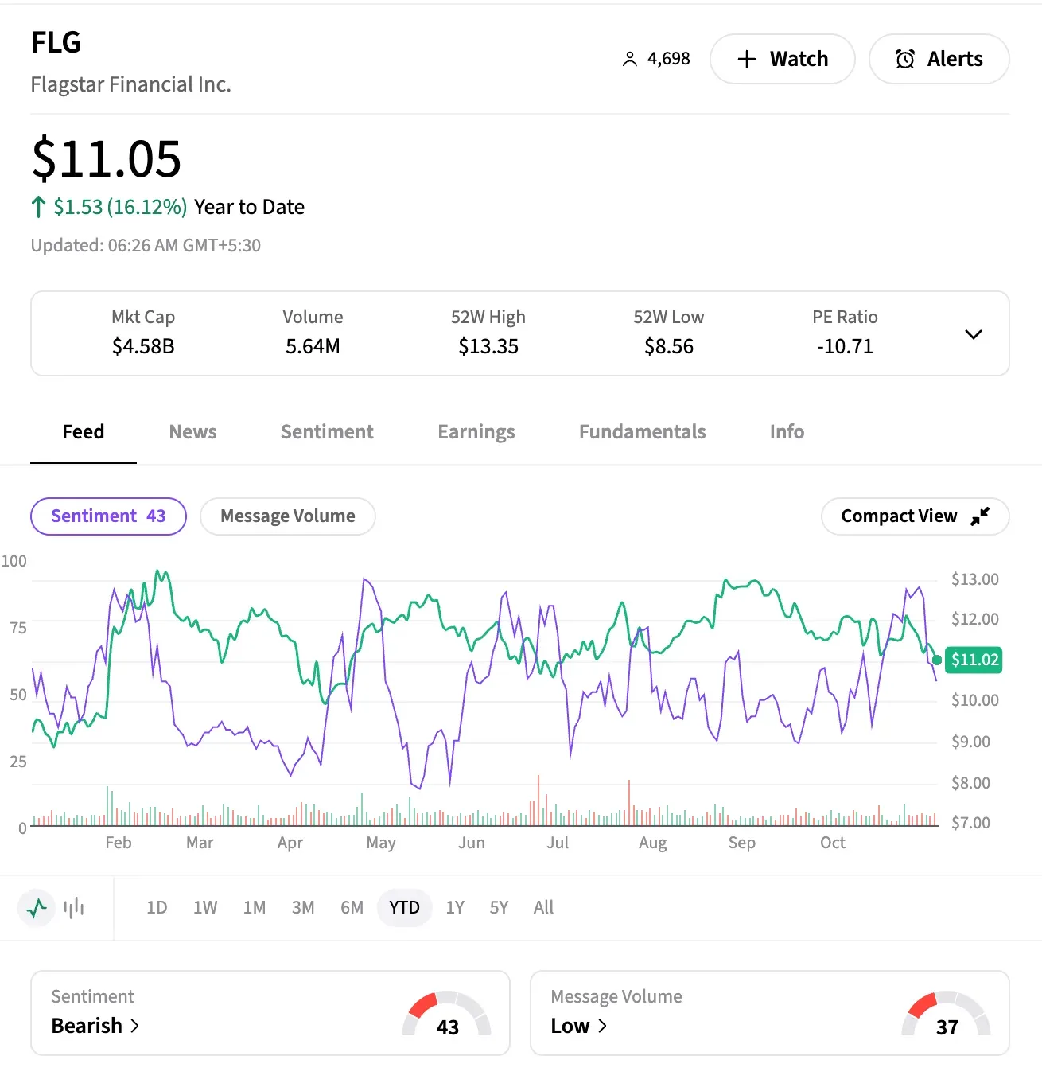Click the plus icon inside Watch button
The height and width of the screenshot is (1087, 1042).
pos(746,59)
